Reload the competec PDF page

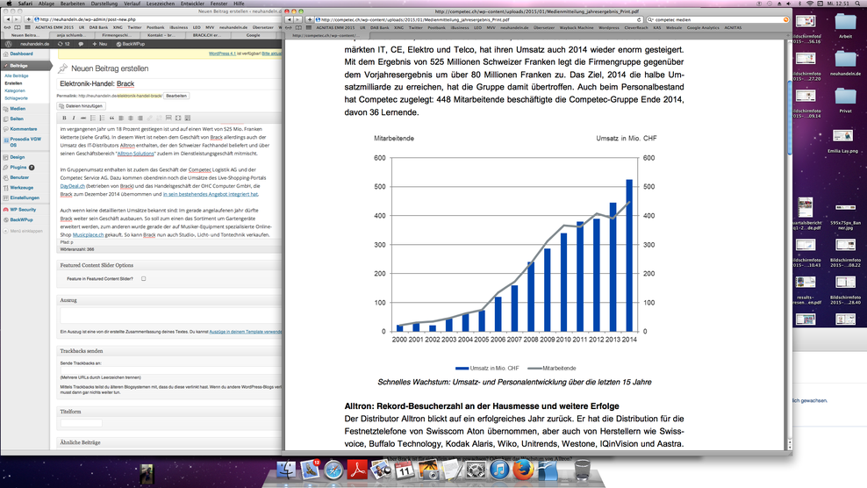[x=639, y=19]
